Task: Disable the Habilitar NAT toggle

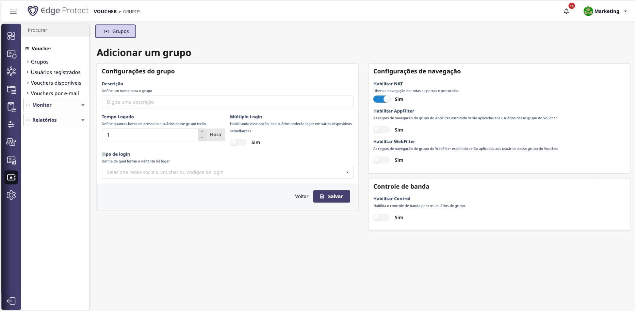Action: click(381, 99)
